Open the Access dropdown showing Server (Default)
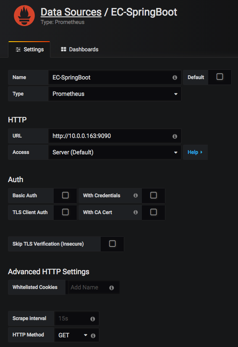 115,152
